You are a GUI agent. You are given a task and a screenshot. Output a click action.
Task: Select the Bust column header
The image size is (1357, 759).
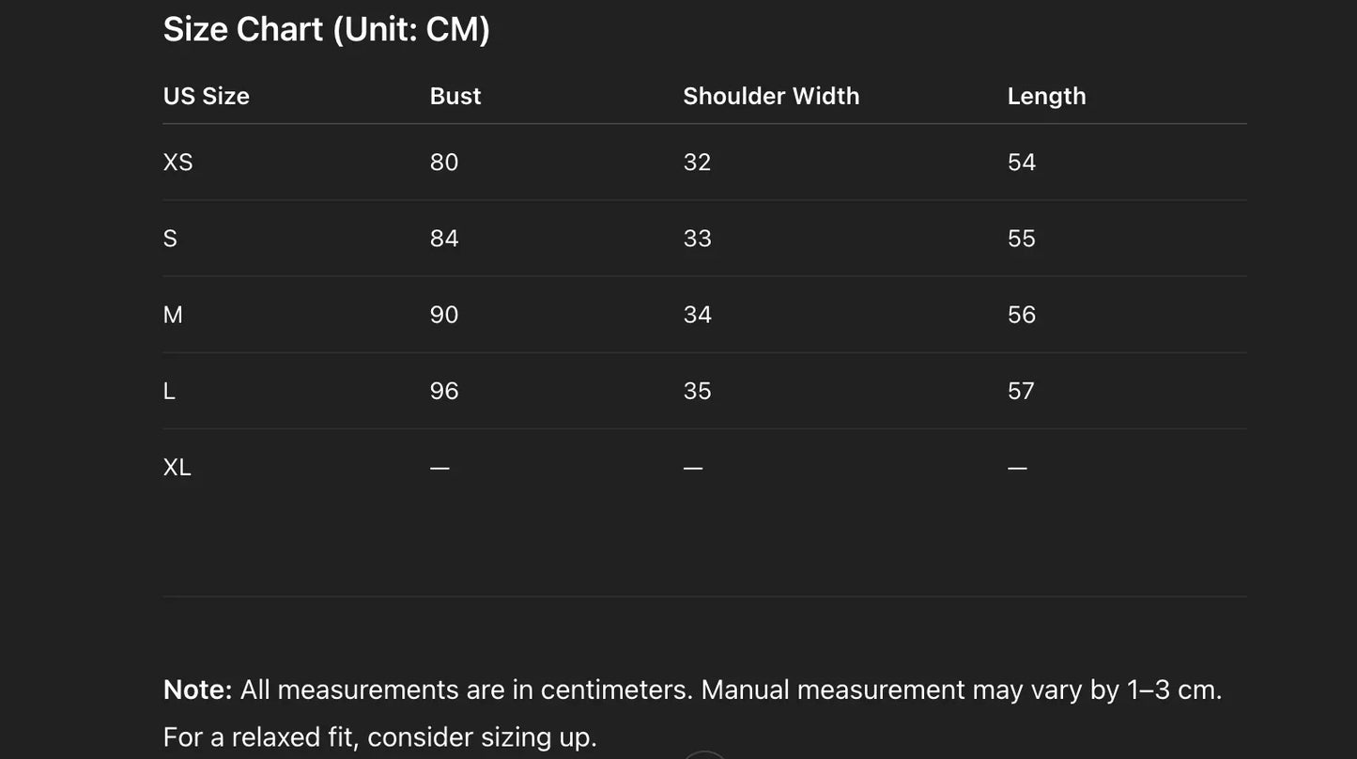(x=455, y=96)
